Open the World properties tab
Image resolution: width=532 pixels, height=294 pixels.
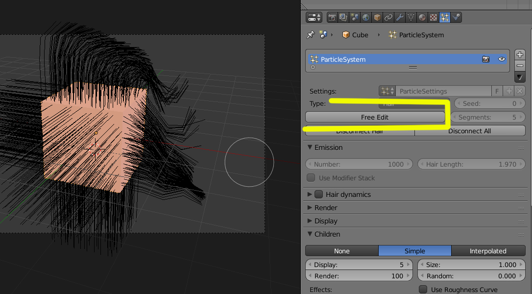pos(366,18)
